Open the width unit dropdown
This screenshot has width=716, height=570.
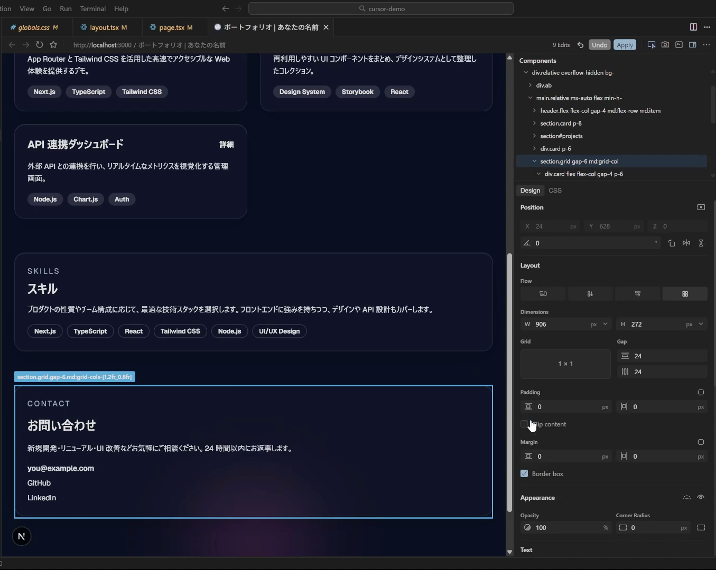(x=605, y=324)
